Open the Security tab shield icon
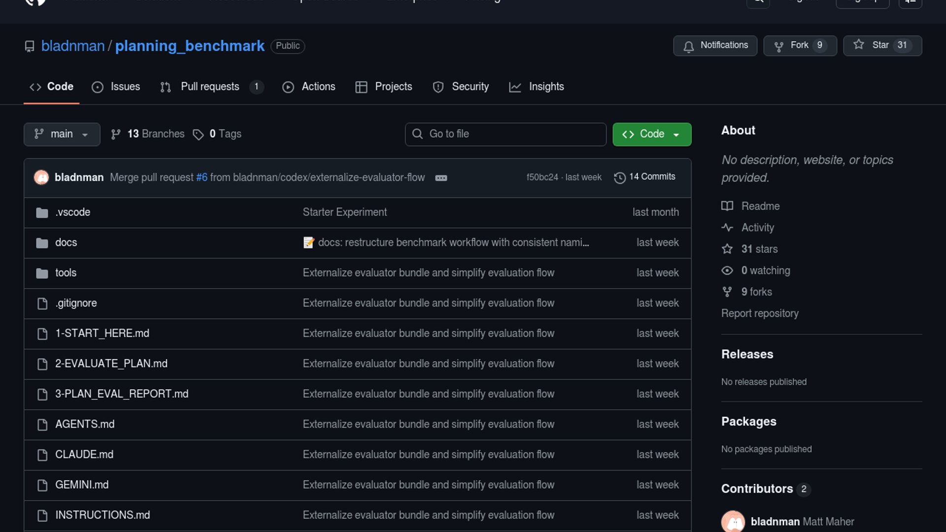The image size is (946, 532). (x=438, y=87)
